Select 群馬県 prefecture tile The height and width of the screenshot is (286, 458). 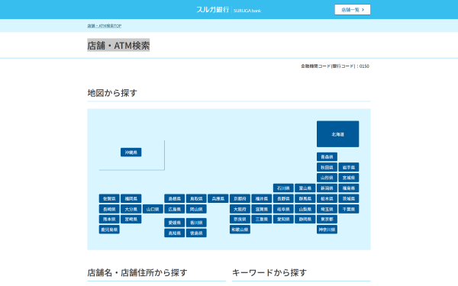[x=305, y=199]
